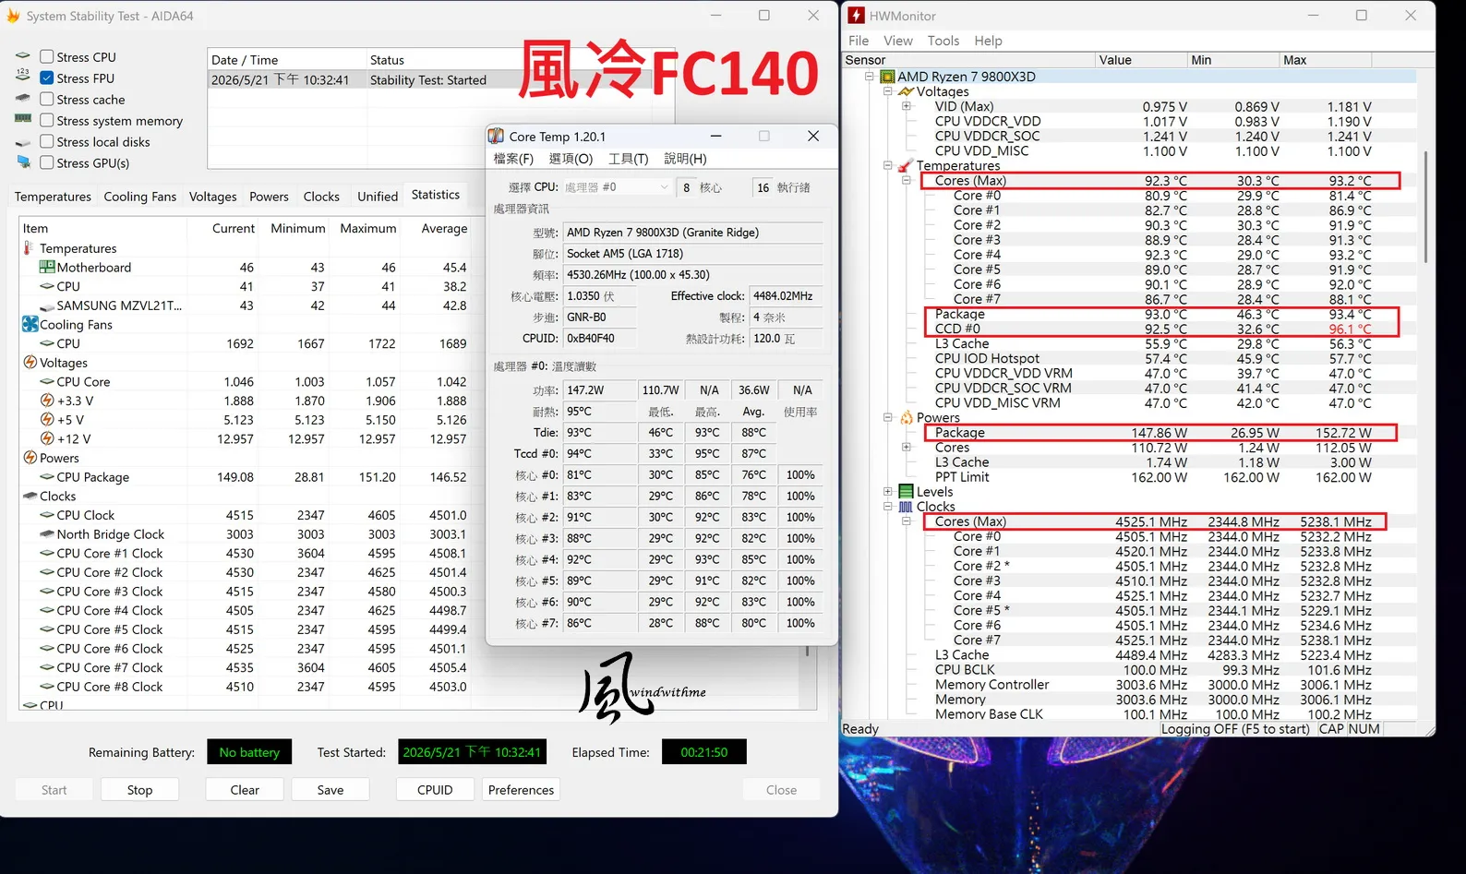This screenshot has width=1466, height=874.
Task: Open HWMonitor Help menu
Action: tap(988, 41)
